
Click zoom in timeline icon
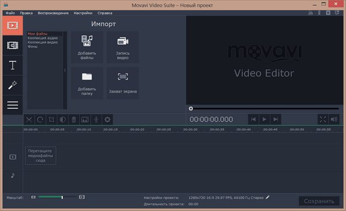[82, 197]
